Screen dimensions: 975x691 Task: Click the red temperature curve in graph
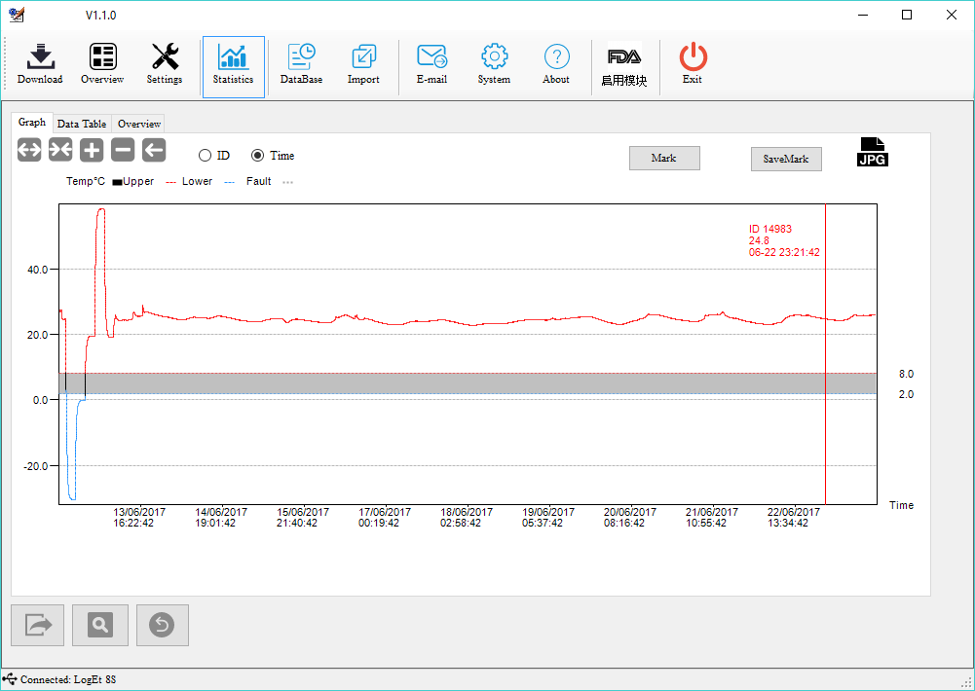[x=487, y=321]
